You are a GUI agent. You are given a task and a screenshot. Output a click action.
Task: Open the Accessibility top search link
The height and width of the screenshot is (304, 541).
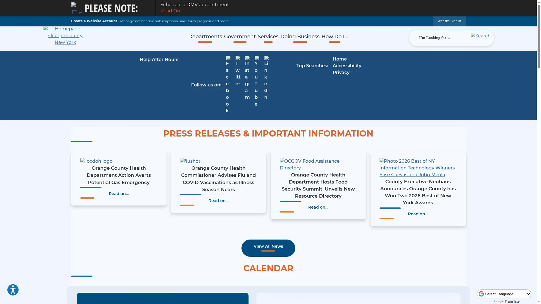347,66
